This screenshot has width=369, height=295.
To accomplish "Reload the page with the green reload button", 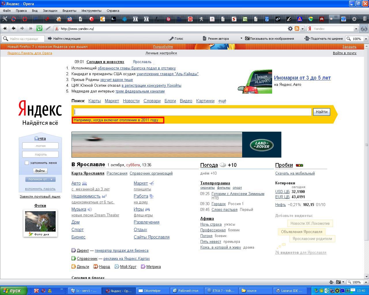I will pyautogui.click(x=39, y=29).
